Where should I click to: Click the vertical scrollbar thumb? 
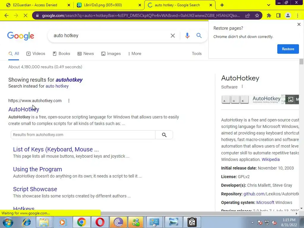coord(301,62)
